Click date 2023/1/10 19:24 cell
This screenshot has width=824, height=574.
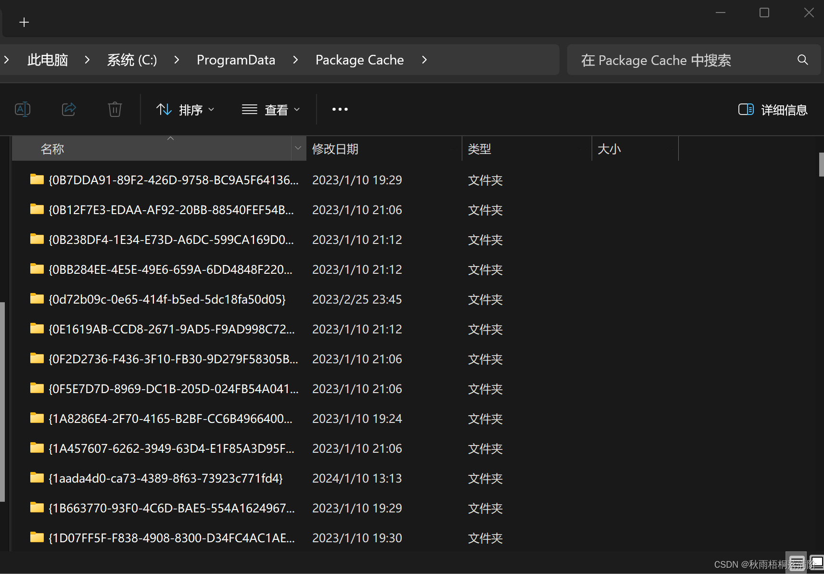[x=357, y=419]
